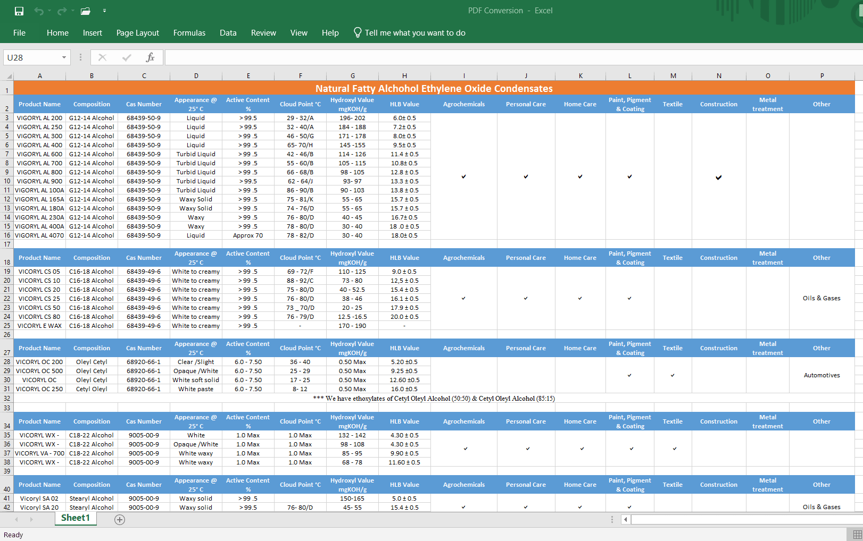The width and height of the screenshot is (863, 541).
Task: Click the ethoxylates note in row 32
Action: coord(434,399)
